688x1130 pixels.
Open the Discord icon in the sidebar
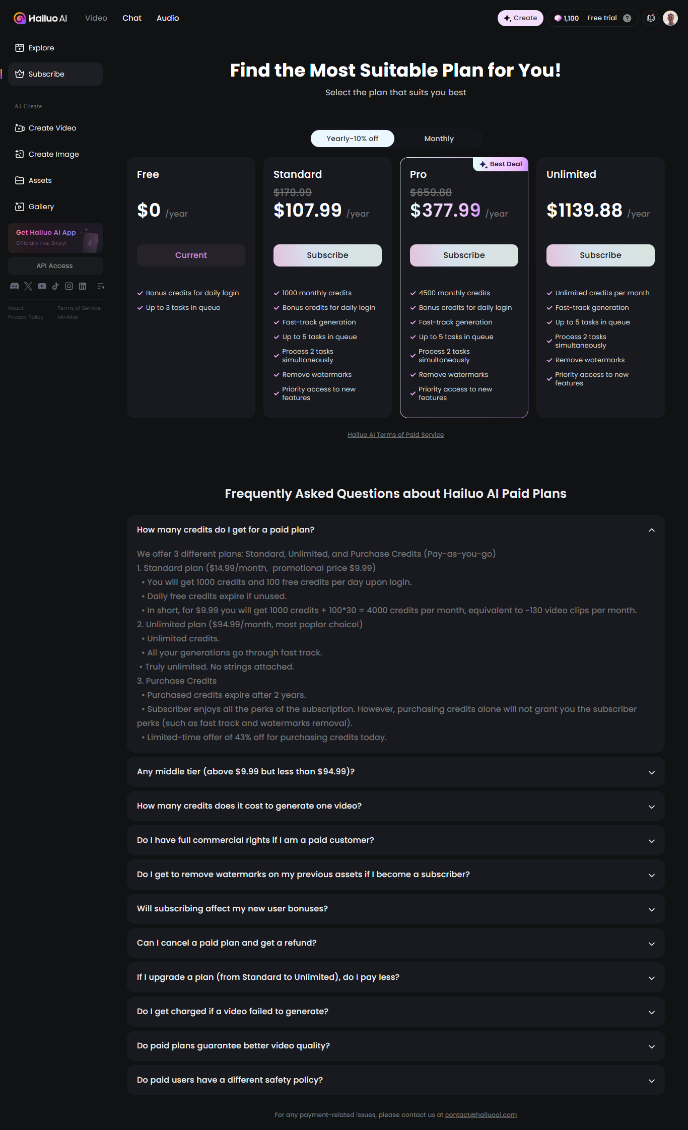coord(15,286)
